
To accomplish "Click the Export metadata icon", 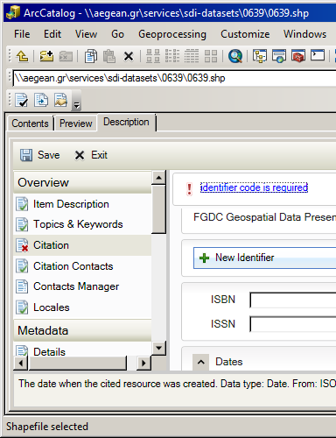I will coord(41,100).
